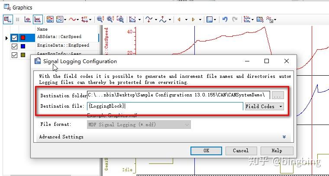This screenshot has width=329, height=176.
Task: Toggle the GearBoxInfo::Gear signal checkbox
Action: click(x=14, y=55)
